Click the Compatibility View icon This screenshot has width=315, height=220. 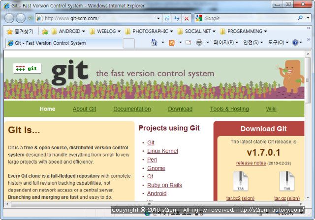(x=167, y=19)
